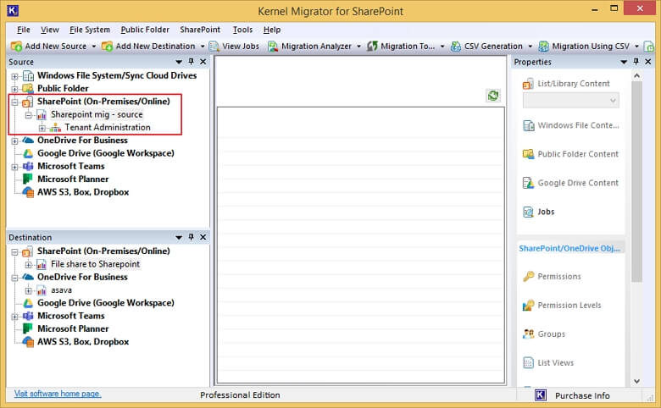Toggle the Destination panel pushpin
661x408 pixels.
[x=191, y=237]
